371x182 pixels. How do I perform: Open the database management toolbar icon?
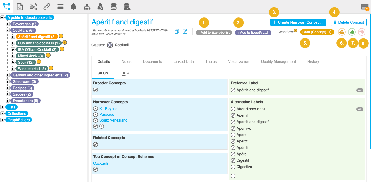point(114,6)
